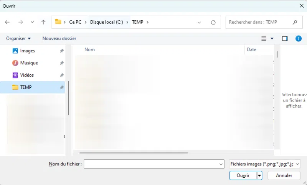This screenshot has height=185, width=307.
Task: Open help via the blue question icon
Action: click(x=299, y=38)
